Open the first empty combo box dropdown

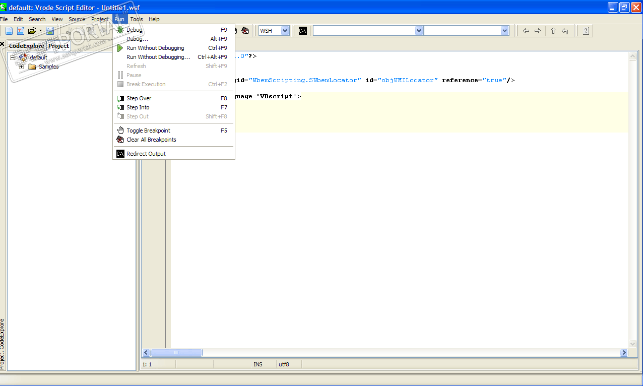pyautogui.click(x=419, y=31)
